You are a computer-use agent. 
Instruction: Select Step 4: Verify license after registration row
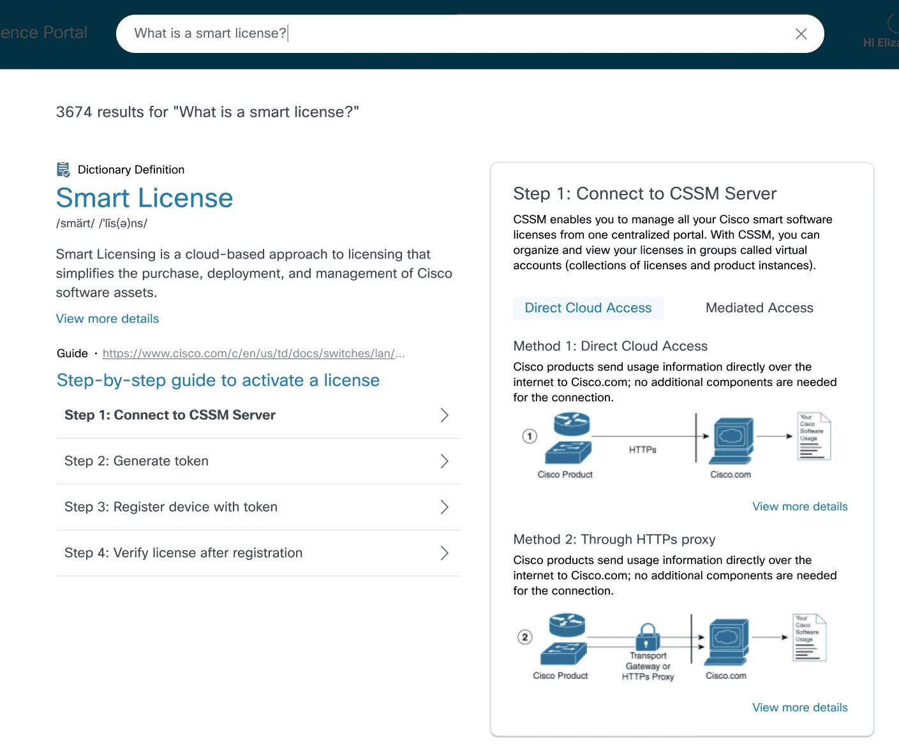click(258, 553)
